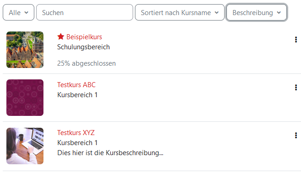This screenshot has width=301, height=172.
Task: Click the chevron beside Beschreibung
Action: 279,13
